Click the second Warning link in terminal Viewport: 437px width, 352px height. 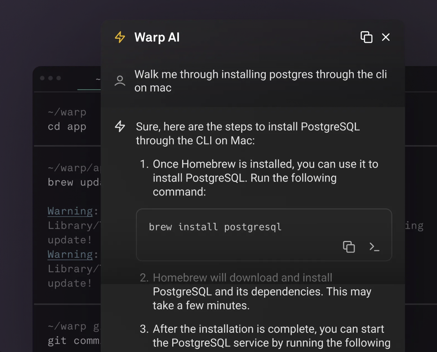tap(70, 254)
